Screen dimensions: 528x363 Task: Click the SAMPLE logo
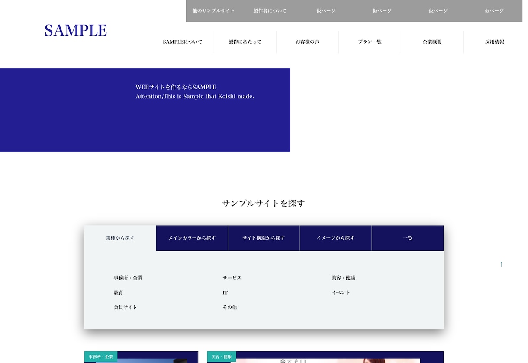click(76, 30)
